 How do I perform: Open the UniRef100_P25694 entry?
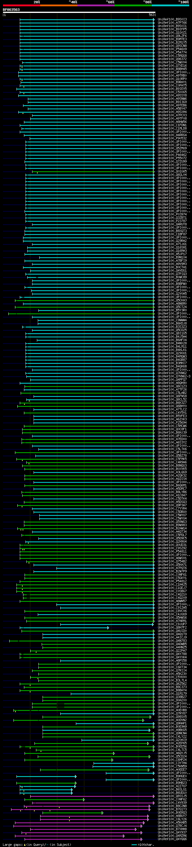[172, 423]
